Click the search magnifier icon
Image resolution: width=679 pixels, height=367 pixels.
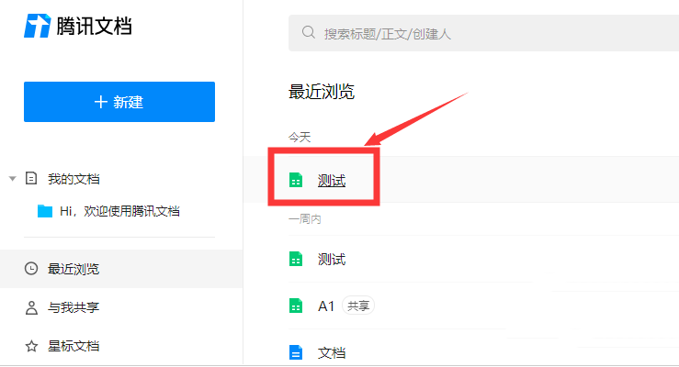pos(309,32)
